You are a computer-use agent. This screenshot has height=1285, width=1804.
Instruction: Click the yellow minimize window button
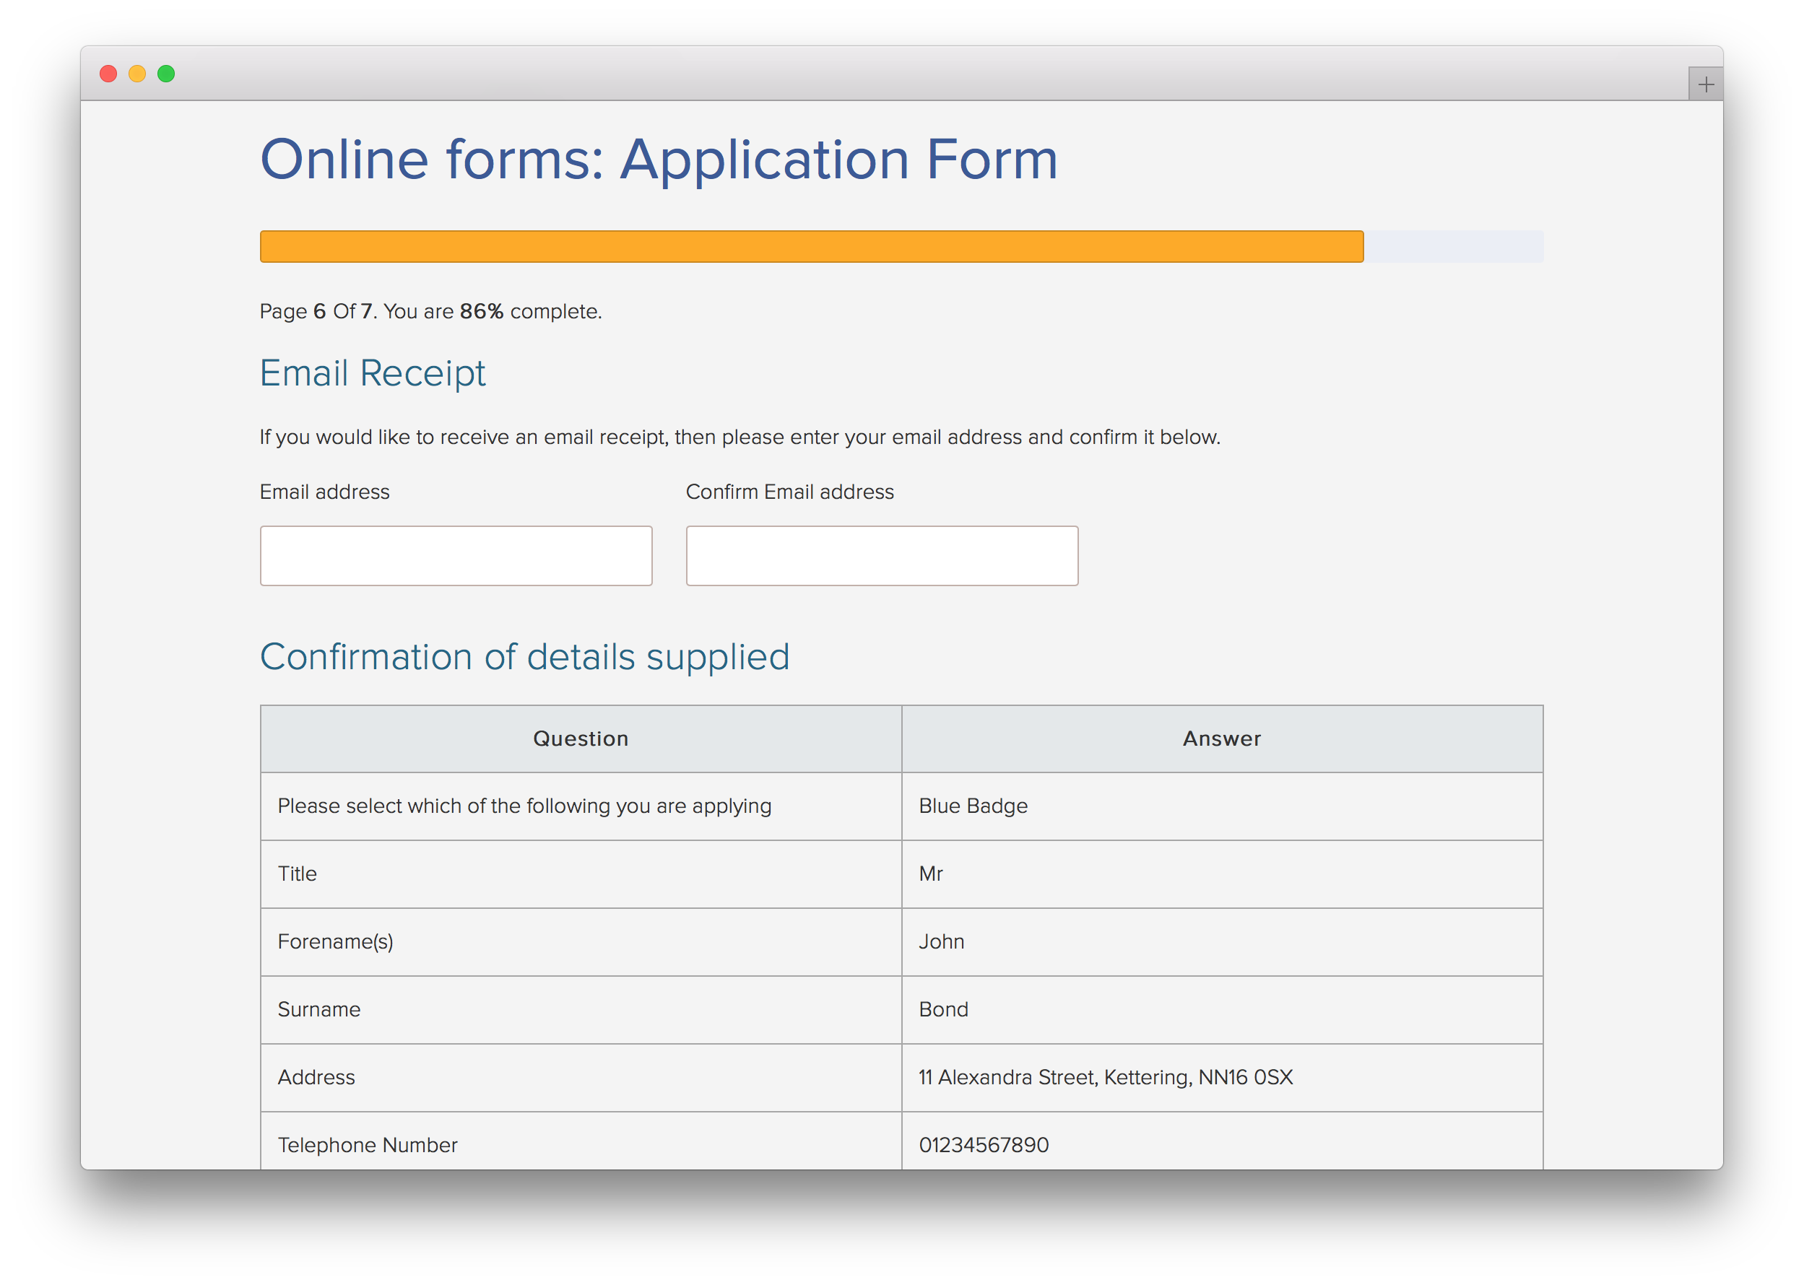(137, 74)
